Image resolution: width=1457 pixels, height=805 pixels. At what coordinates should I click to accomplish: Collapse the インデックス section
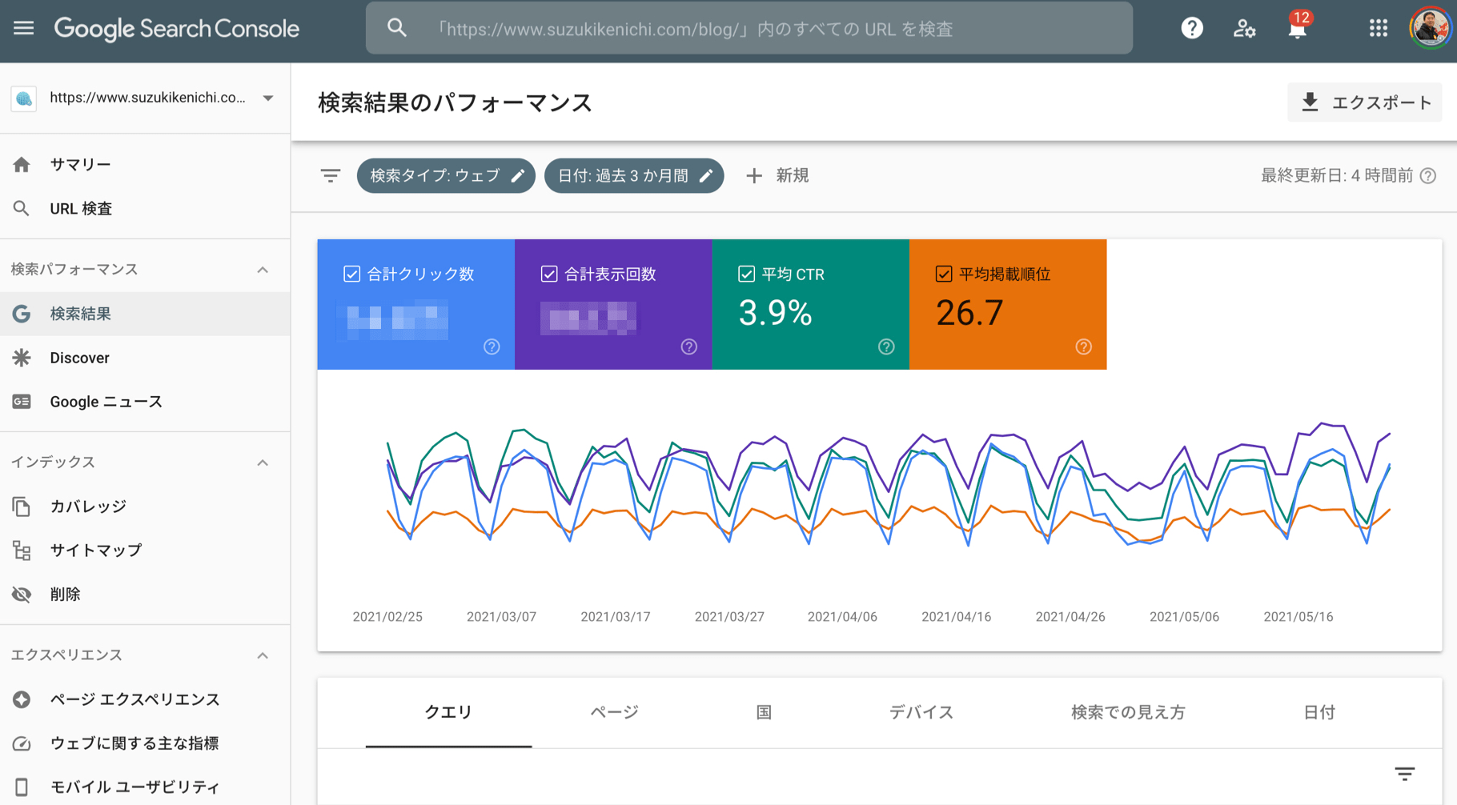(263, 463)
